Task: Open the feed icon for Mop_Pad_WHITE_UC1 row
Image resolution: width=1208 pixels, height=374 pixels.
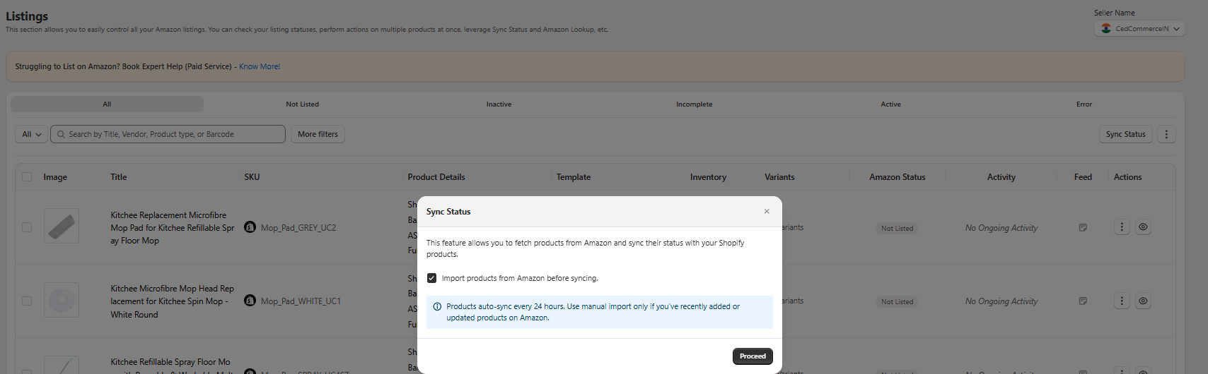Action: click(1083, 301)
